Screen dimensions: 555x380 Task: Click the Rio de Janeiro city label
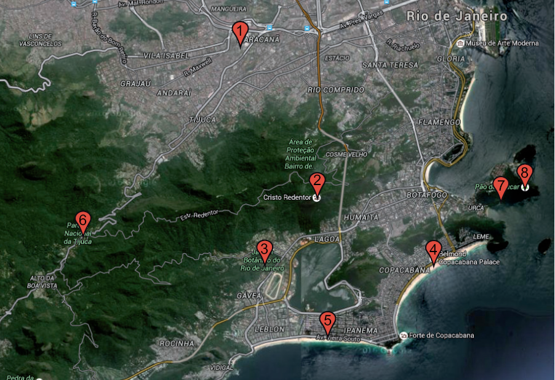457,17
